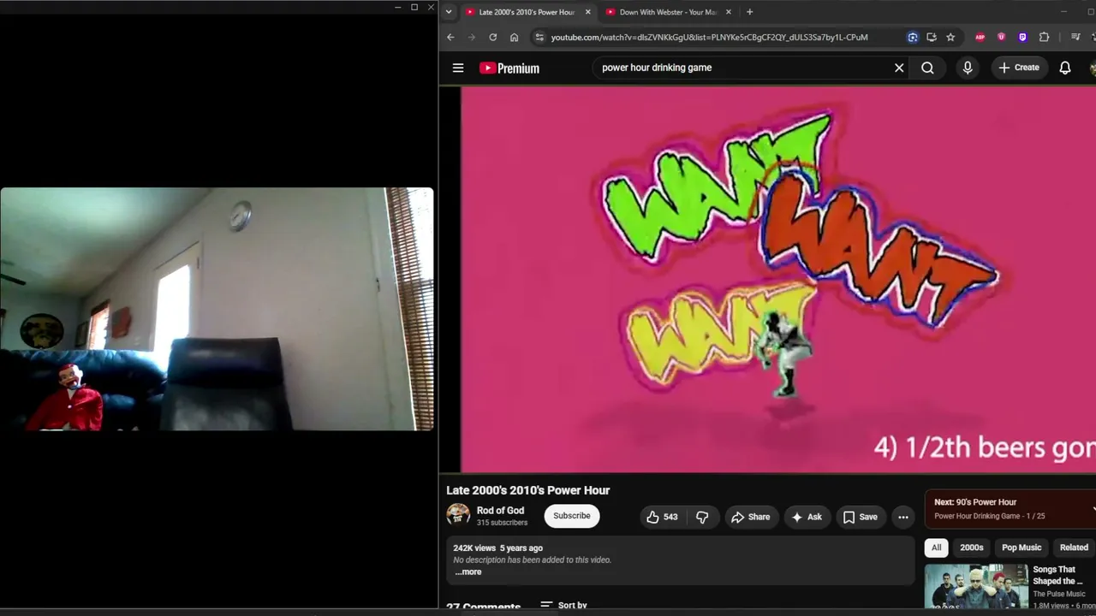1096x616 pixels.
Task: Close the Late 2000's Power Hour tab
Action: (587, 12)
